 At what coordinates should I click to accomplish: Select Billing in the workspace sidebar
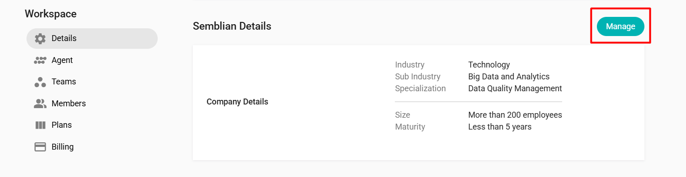pos(92,147)
